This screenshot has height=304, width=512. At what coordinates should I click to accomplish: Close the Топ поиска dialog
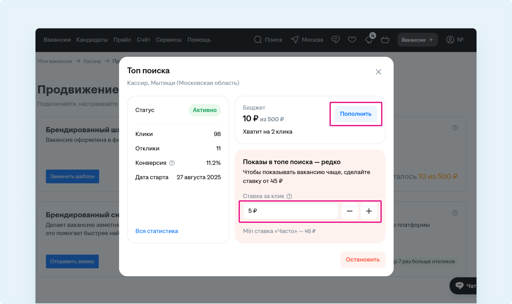[379, 72]
